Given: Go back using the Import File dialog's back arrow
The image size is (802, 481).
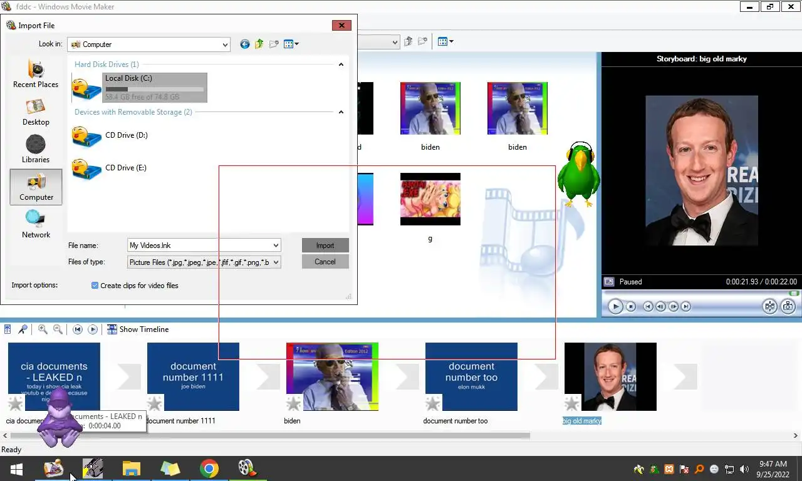Looking at the screenshot, I should pos(245,44).
